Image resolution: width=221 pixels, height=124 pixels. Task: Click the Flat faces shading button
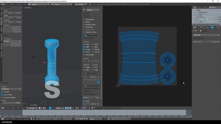point(17,13)
